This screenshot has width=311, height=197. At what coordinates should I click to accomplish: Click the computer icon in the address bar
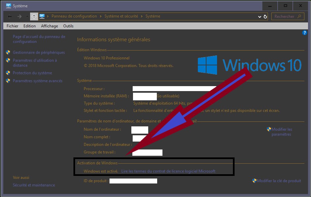[x=42, y=16]
